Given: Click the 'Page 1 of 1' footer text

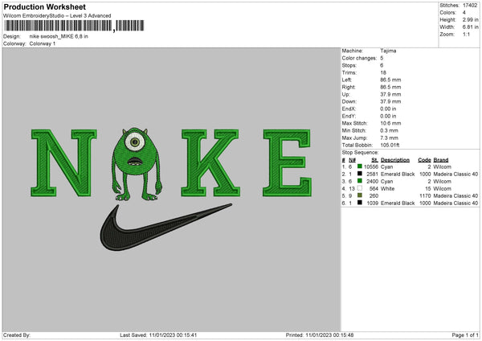Looking at the screenshot, I should click(465, 335).
